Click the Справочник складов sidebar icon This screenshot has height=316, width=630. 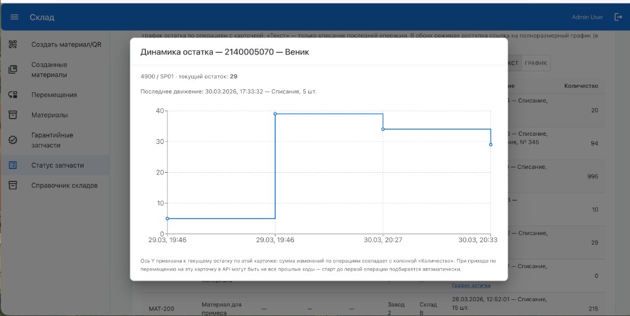click(x=13, y=185)
